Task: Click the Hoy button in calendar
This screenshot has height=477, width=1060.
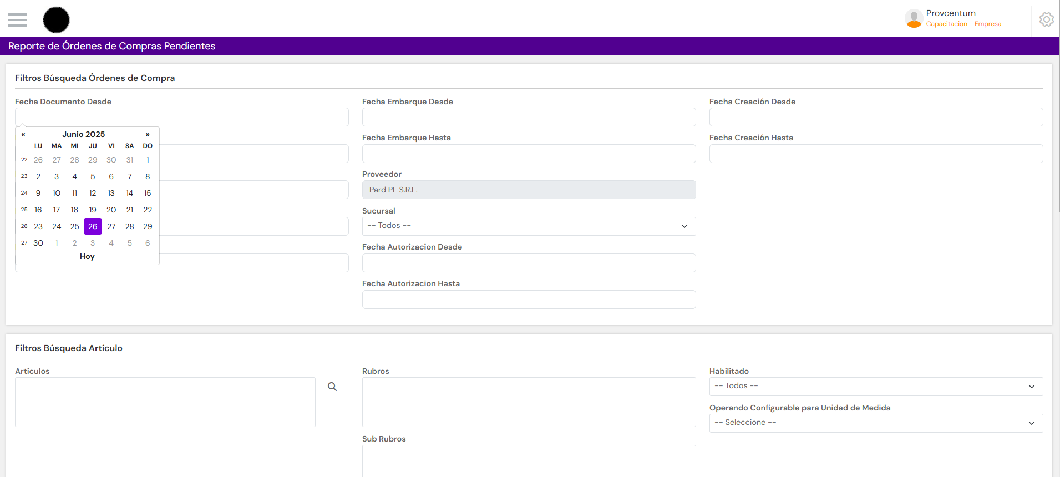Action: point(87,256)
